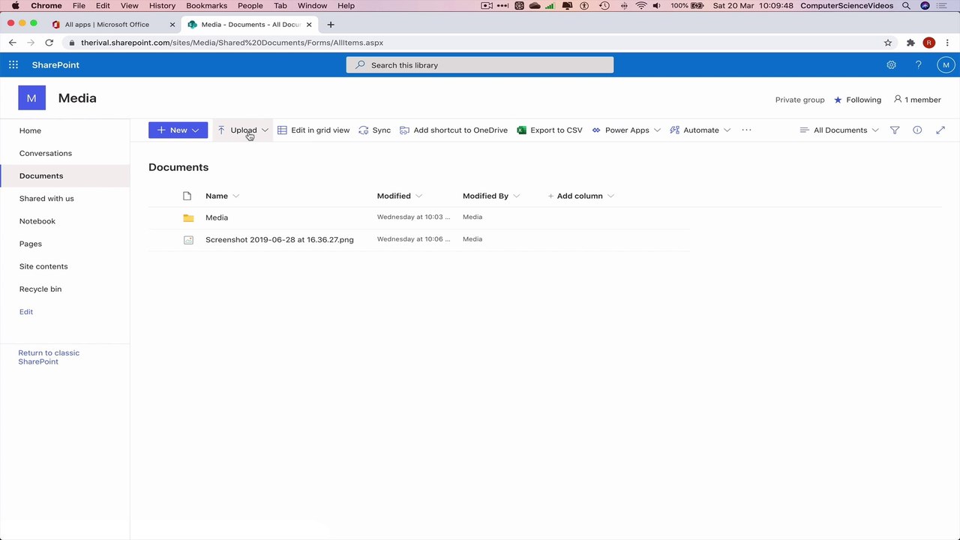Bookmark this page with the star
Screen dimensions: 960x540
pos(888,43)
